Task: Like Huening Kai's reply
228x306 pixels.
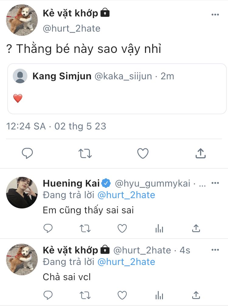Action: [122, 228]
